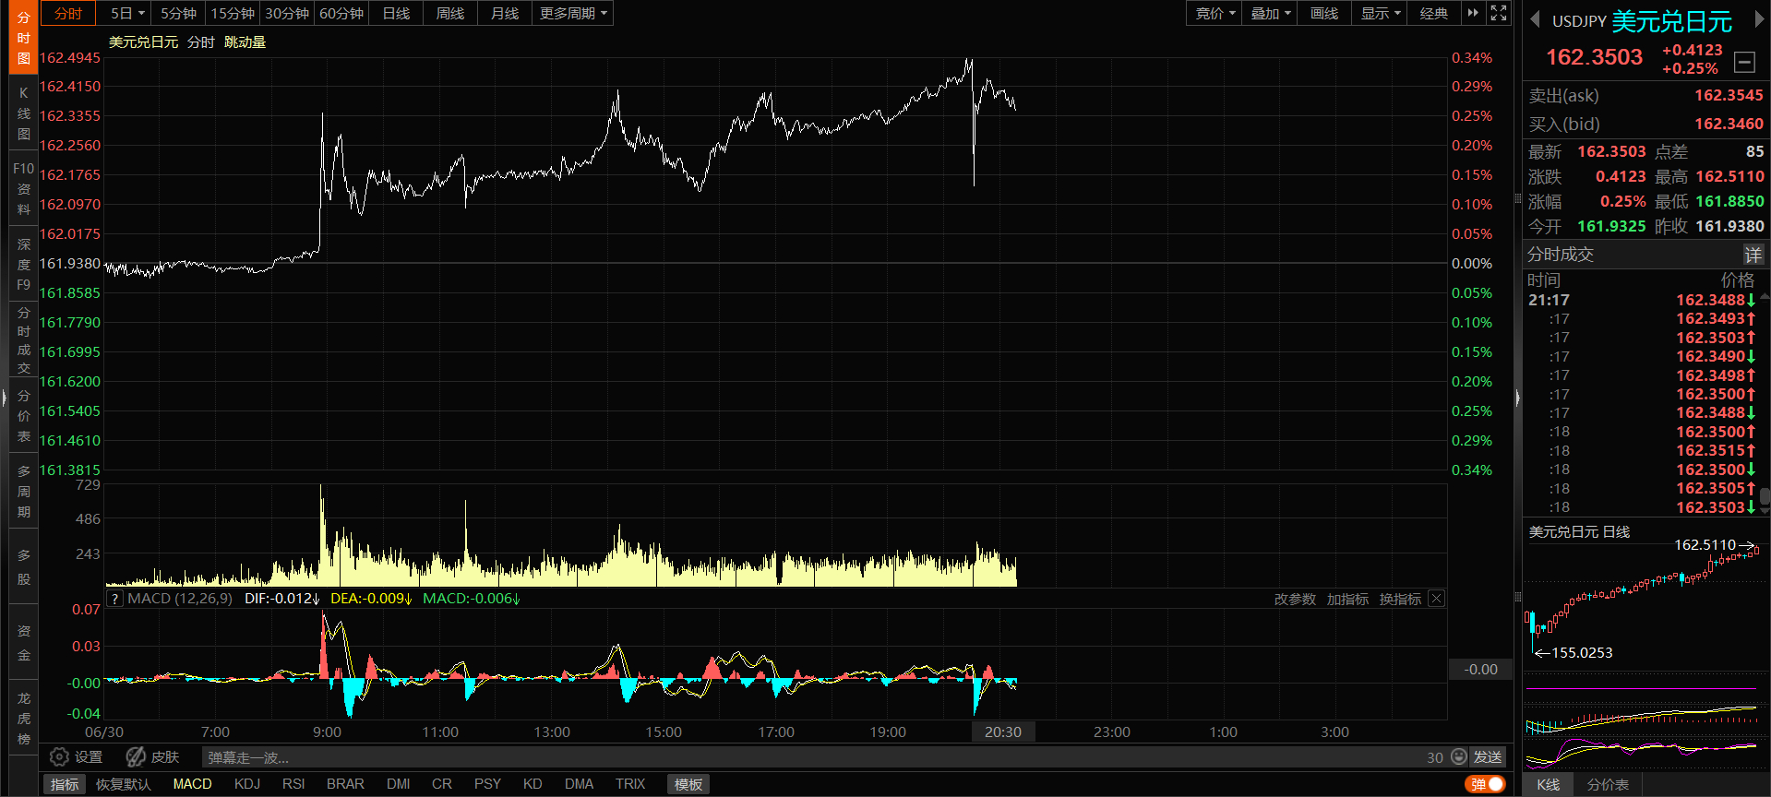Open fullscreen chart view icon
The image size is (1771, 797).
(1499, 13)
